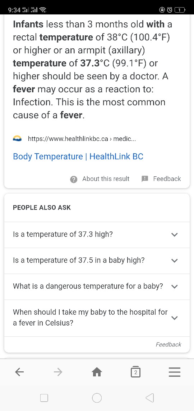This screenshot has width=194, height=411.
Task: Open the tabs switcher showing 2
Action: [x=135, y=372]
